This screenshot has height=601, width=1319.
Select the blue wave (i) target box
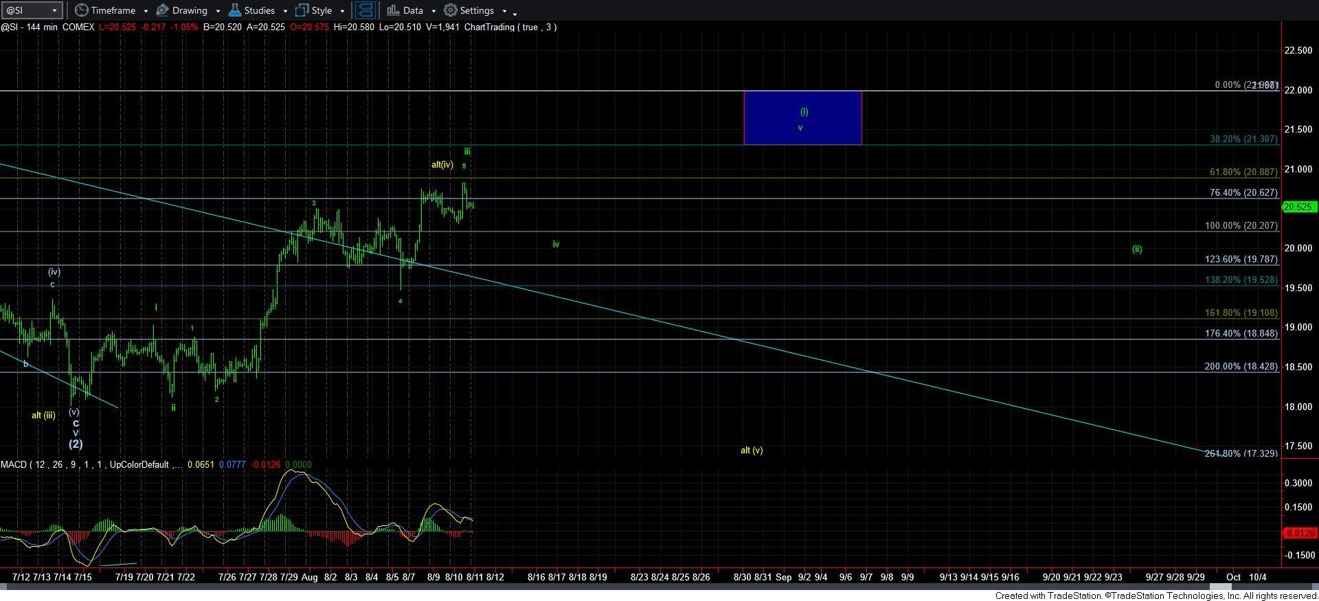click(802, 117)
